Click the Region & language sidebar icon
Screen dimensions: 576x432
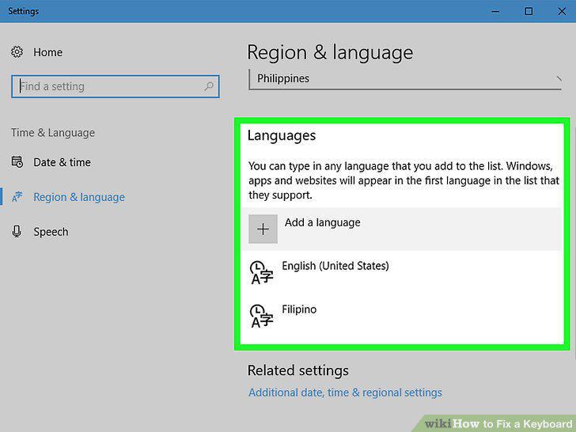[17, 196]
